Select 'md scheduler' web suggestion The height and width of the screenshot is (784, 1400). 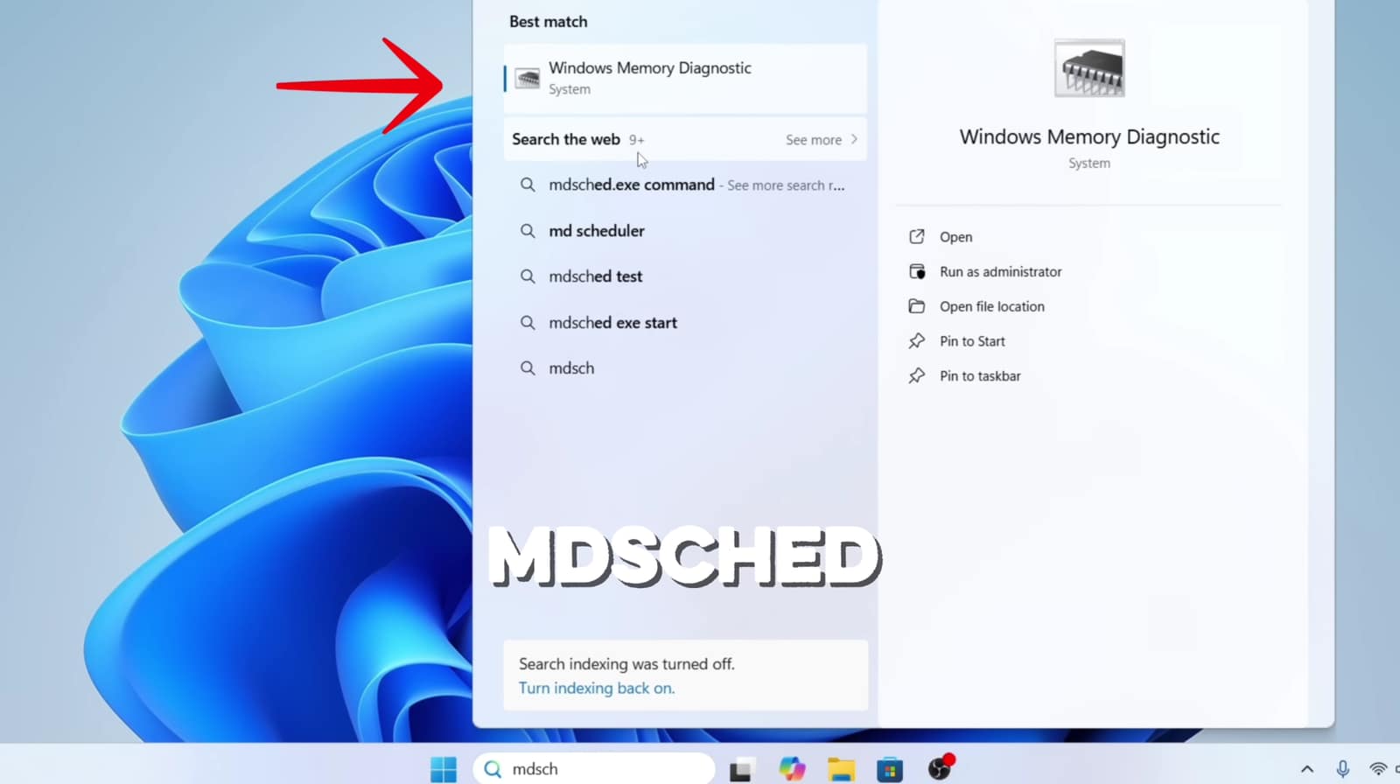click(x=685, y=231)
